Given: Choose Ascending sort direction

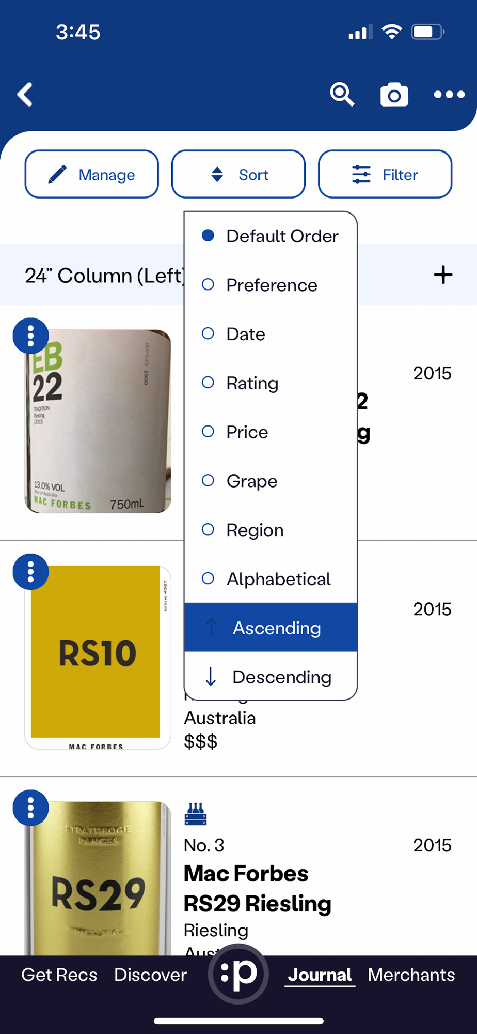Looking at the screenshot, I should pos(271,628).
